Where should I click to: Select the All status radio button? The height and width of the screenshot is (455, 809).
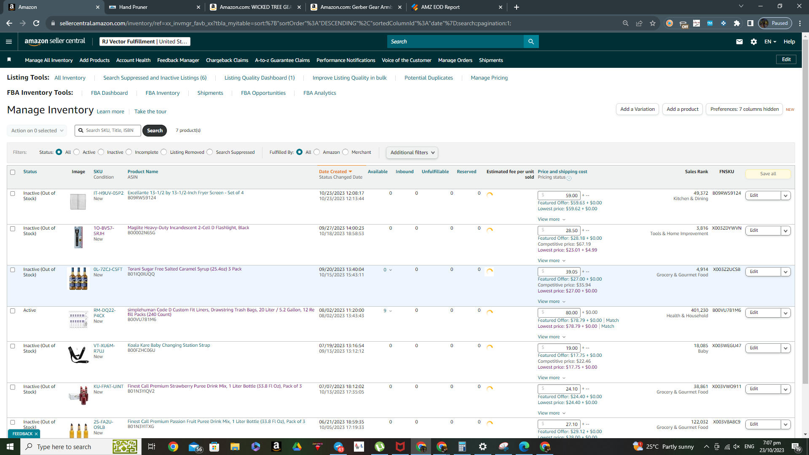pyautogui.click(x=59, y=152)
